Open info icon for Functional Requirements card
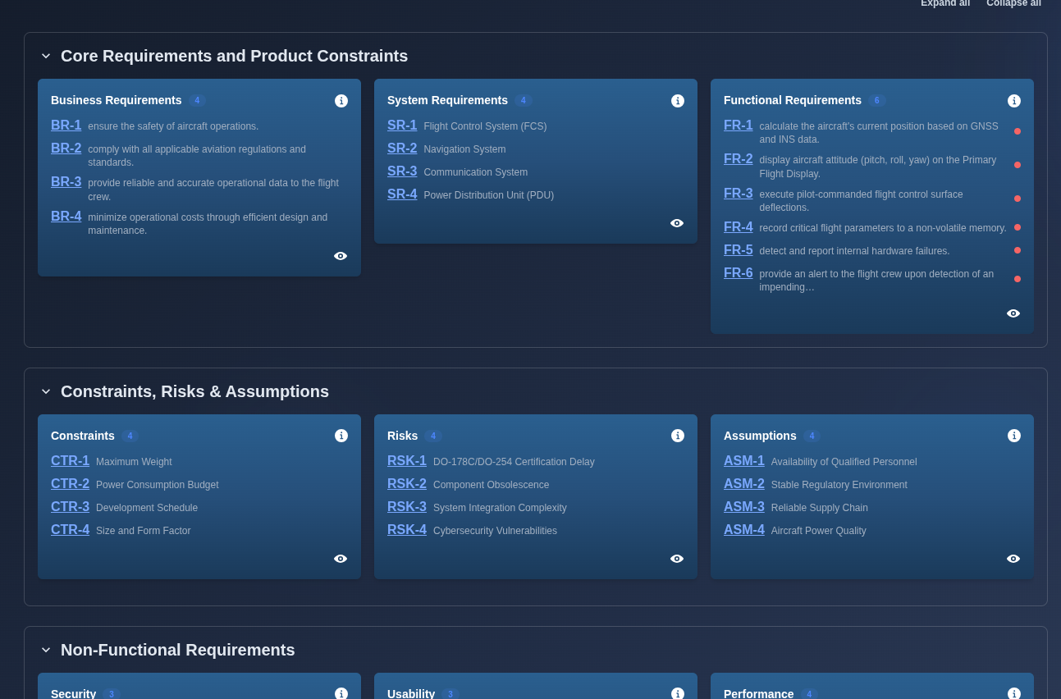The height and width of the screenshot is (699, 1061). pos(1014,101)
